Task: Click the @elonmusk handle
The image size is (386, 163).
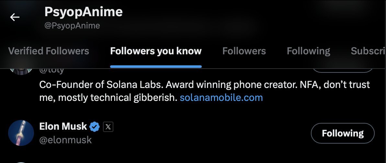Action: pos(65,140)
